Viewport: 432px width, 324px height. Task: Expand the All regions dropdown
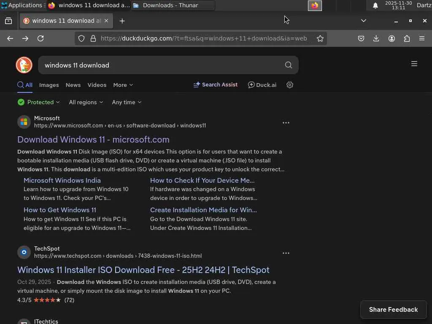[86, 102]
